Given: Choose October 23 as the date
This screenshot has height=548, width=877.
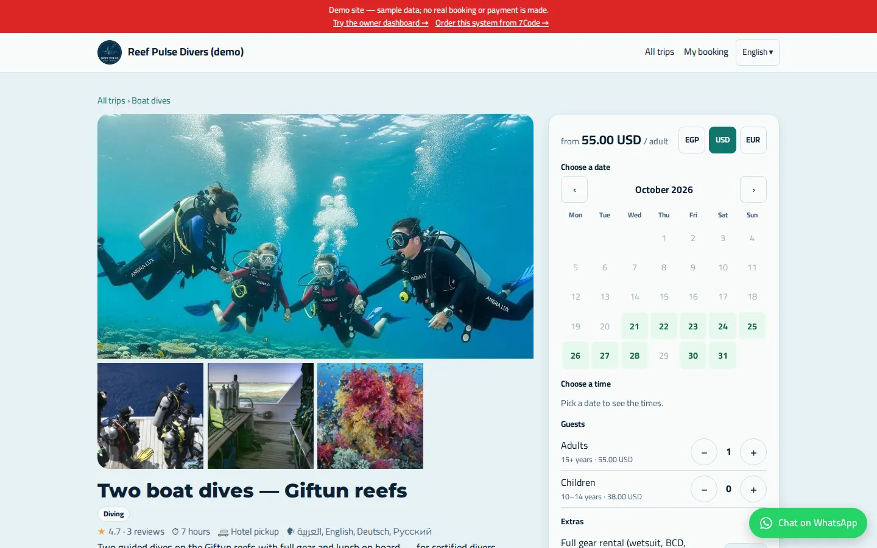Looking at the screenshot, I should (x=693, y=326).
